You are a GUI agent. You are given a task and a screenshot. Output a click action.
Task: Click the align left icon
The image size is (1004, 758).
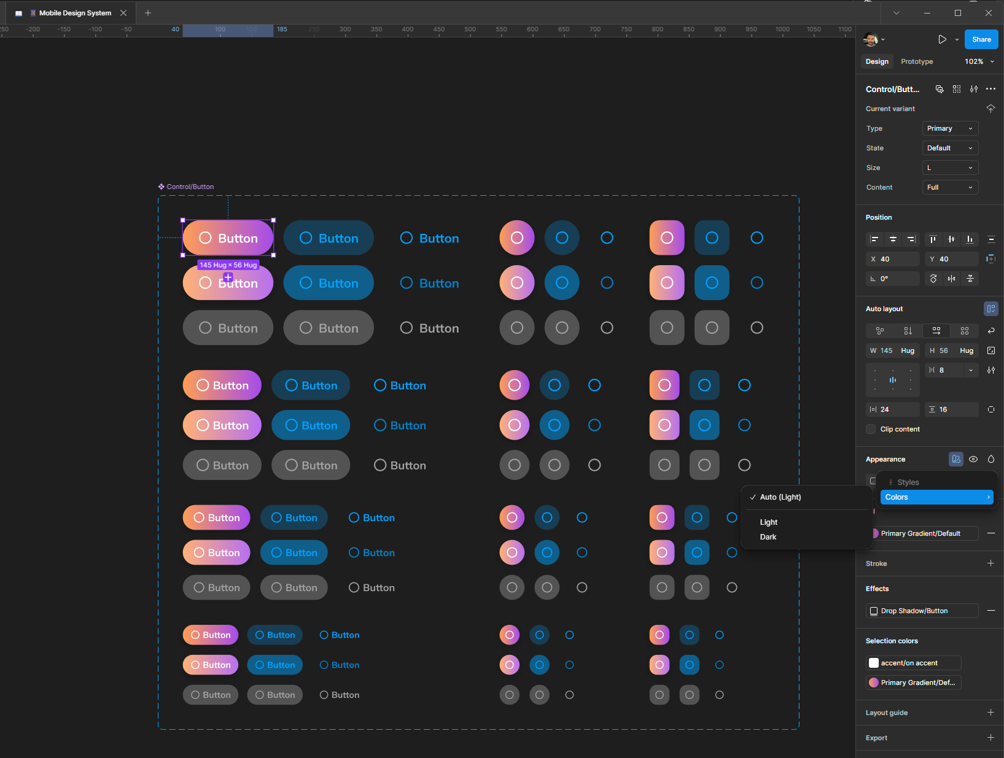pos(874,239)
